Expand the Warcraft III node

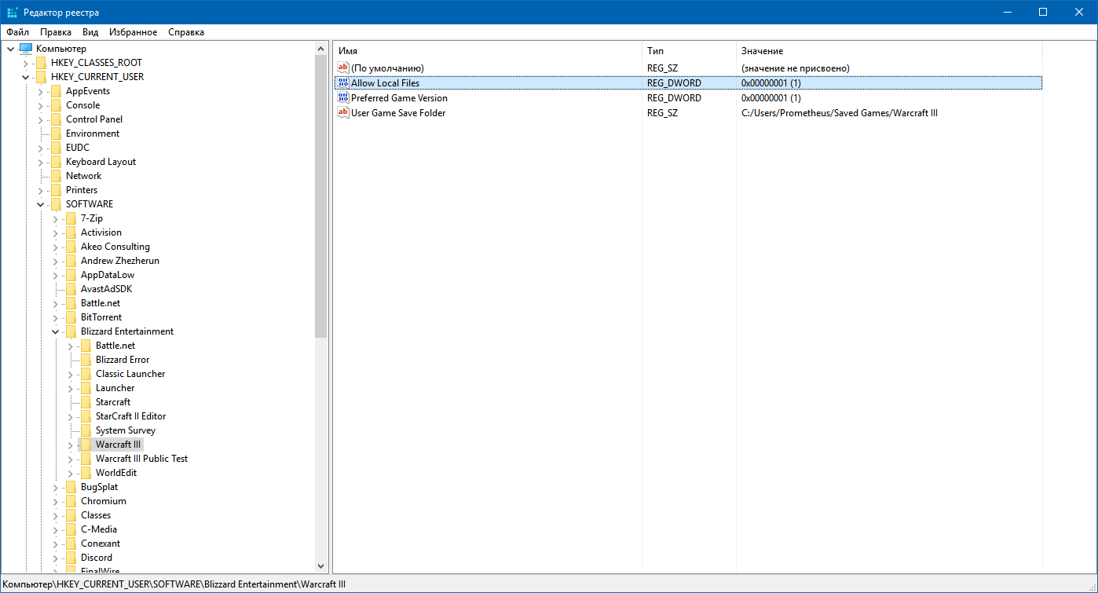pyautogui.click(x=70, y=445)
